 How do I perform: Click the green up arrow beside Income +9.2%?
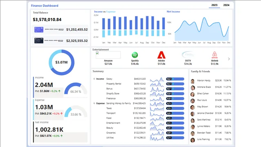(60, 91)
